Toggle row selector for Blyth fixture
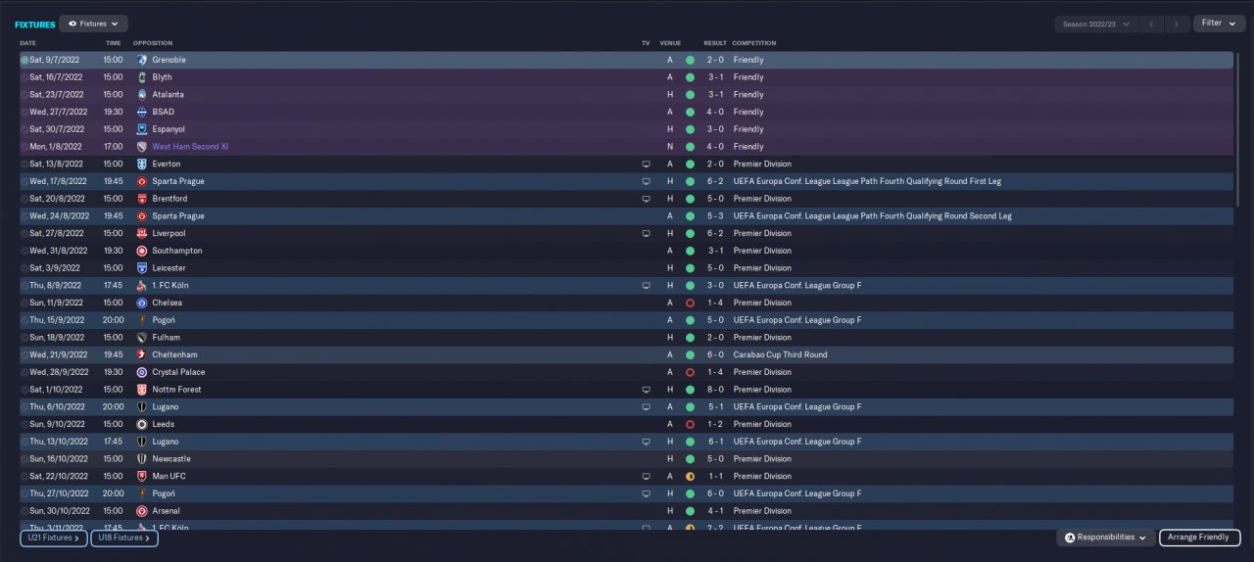The height and width of the screenshot is (562, 1254). [24, 77]
